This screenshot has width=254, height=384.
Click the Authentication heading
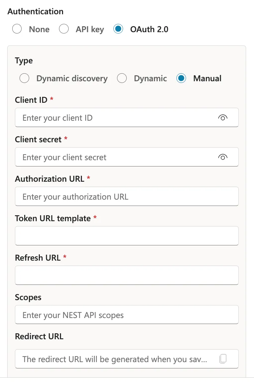click(x=35, y=11)
